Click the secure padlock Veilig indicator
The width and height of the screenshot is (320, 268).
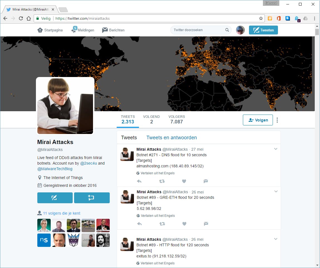tap(43, 18)
